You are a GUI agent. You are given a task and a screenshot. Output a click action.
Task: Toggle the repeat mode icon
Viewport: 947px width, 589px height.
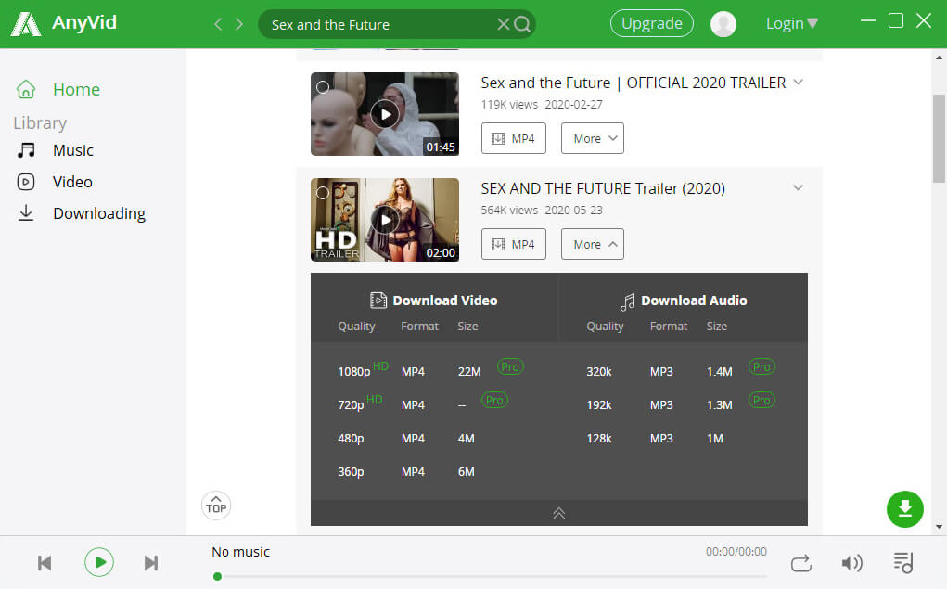click(x=800, y=563)
